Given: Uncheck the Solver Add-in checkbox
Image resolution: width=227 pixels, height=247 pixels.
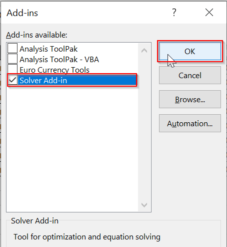Looking at the screenshot, I should pyautogui.click(x=13, y=80).
